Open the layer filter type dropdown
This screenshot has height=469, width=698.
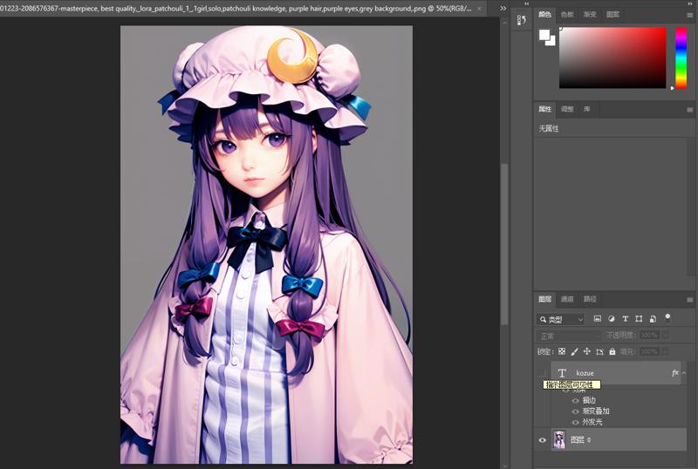click(x=560, y=319)
